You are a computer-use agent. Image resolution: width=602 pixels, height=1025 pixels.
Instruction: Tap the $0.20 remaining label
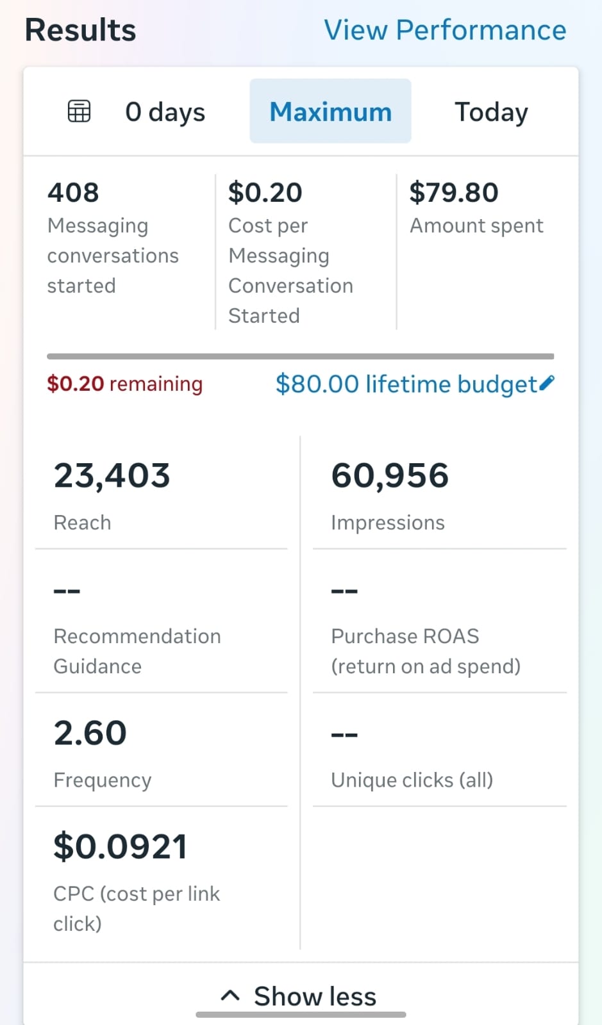[124, 384]
